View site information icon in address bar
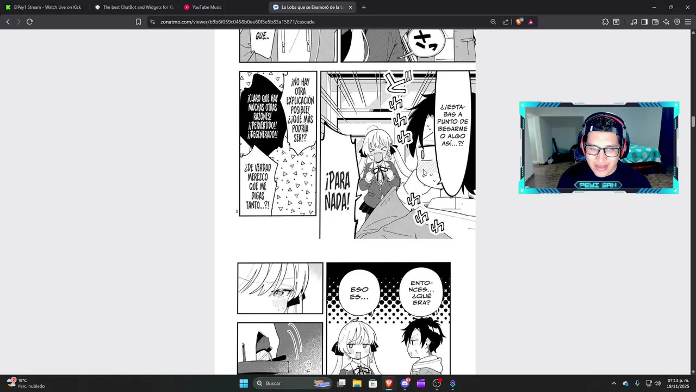This screenshot has height=392, width=696. point(152,22)
